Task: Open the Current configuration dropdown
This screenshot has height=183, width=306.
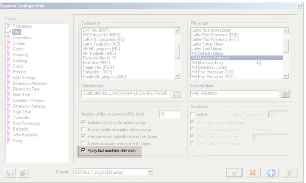Action: tap(150, 172)
